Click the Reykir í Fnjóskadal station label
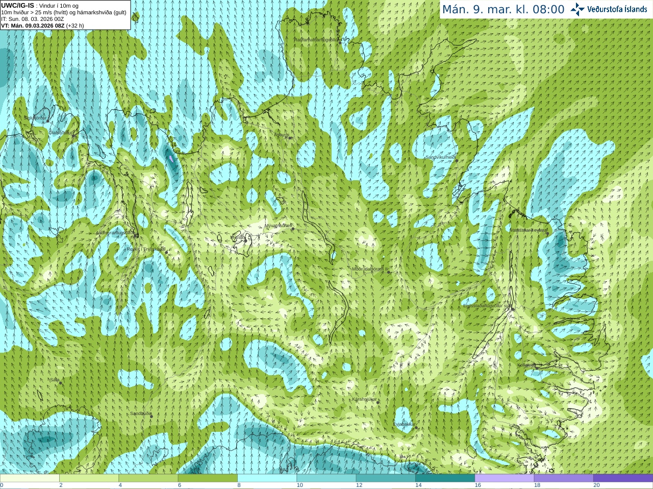Image resolution: width=653 pixels, height=489 pixels. pyautogui.click(x=146, y=249)
